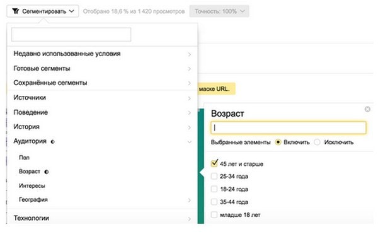Screen dimensions: 378x239
Task: Close the Возраст panel with X icon
Action: tap(367, 109)
